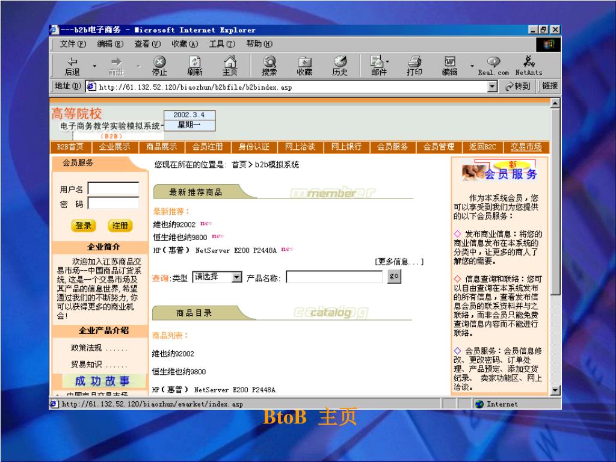This screenshot has height=462, width=616.
Task: Open 维也纳92002 in the product list
Action: (173, 354)
